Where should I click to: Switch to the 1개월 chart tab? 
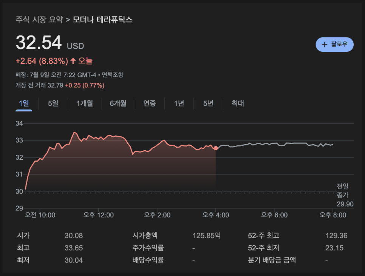[x=85, y=103]
